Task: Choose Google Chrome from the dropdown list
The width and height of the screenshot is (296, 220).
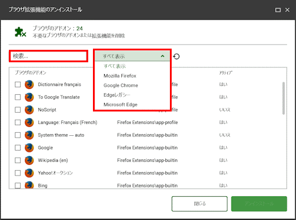Action: tap(121, 85)
